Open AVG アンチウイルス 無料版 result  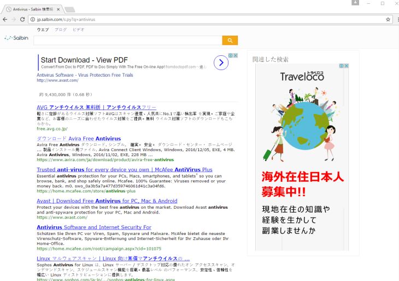(96, 107)
